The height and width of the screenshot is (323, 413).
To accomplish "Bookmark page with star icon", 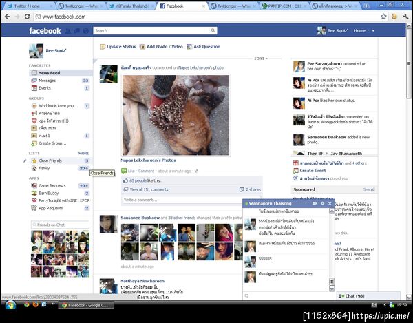I will (383, 17).
